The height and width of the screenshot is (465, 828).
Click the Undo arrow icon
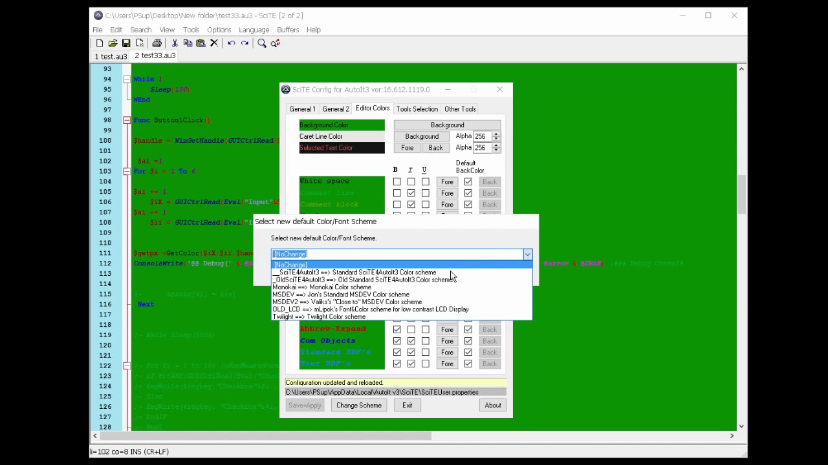(231, 43)
